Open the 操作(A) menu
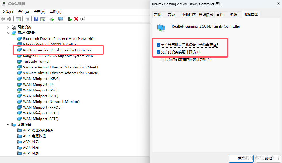This screenshot has width=282, height=163. pos(23,12)
